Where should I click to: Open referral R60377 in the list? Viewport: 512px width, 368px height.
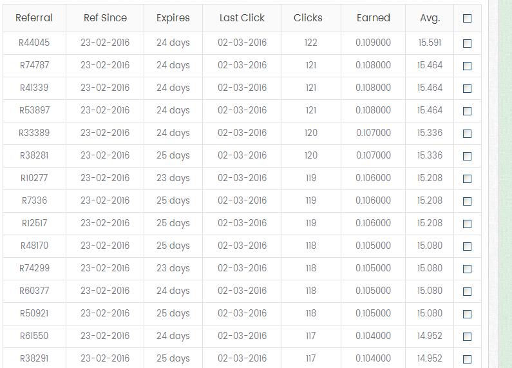coord(34,291)
